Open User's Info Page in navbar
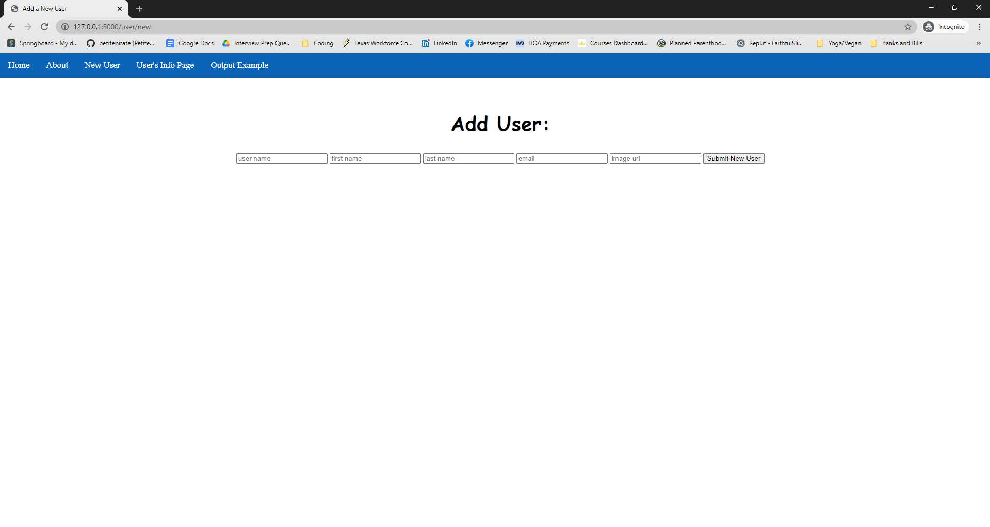Screen dimensions: 990x527 click(165, 65)
